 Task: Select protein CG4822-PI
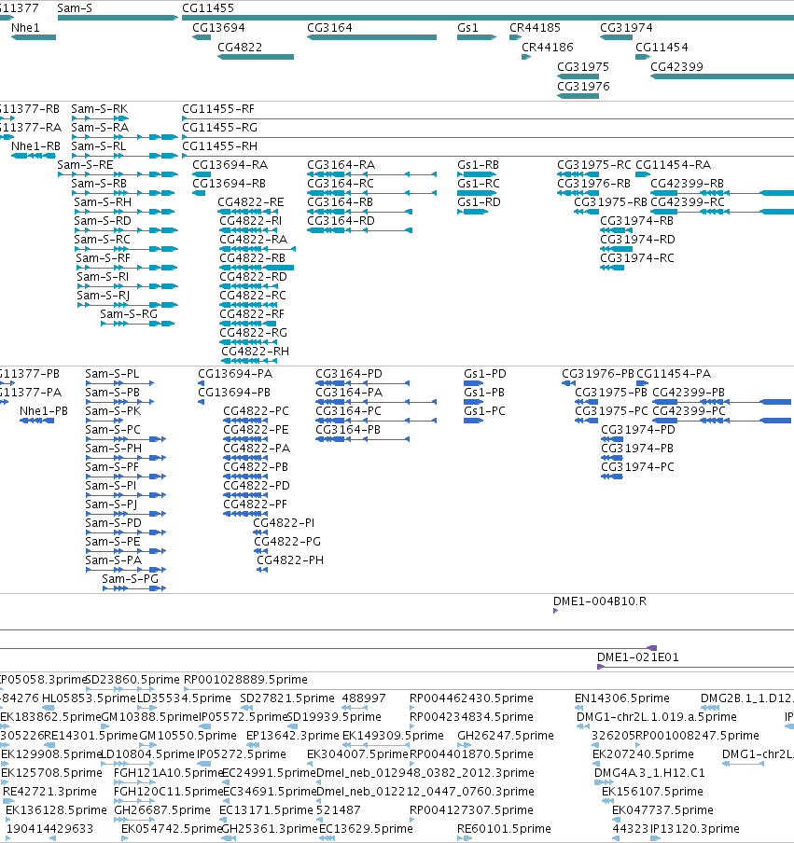pos(284,523)
